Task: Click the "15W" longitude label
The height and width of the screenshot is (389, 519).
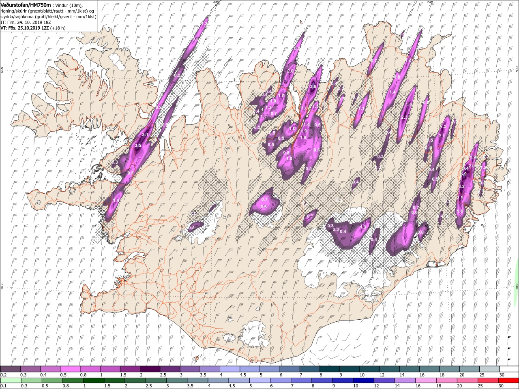Action: (429, 2)
